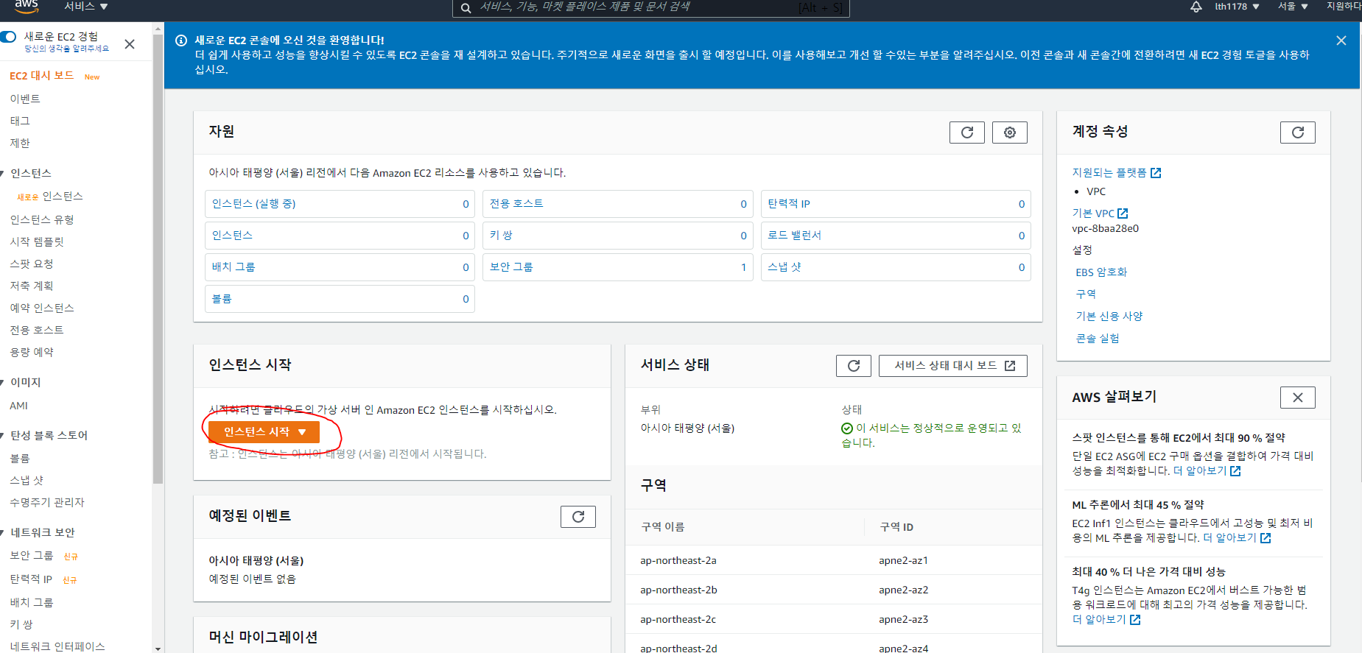
Task: Open the notifications bell icon
Action: [x=1196, y=7]
